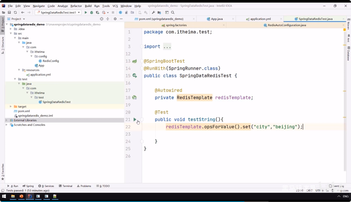Image resolution: width=351 pixels, height=202 pixels.
Task: Switch to the application.yml editor tab
Action: pyautogui.click(x=260, y=19)
